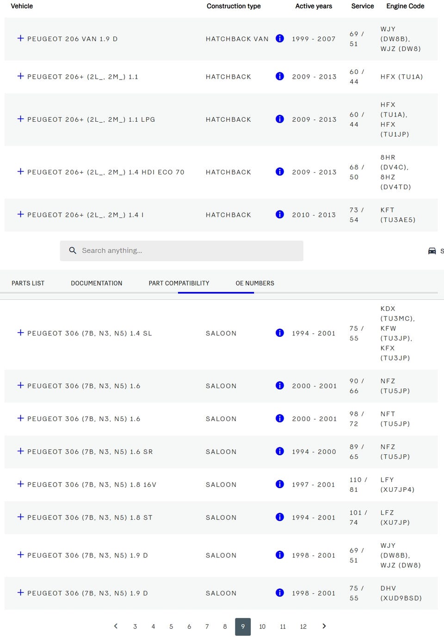Expand Peugeot 306 1.8 16V row
The height and width of the screenshot is (639, 444).
pyautogui.click(x=20, y=484)
